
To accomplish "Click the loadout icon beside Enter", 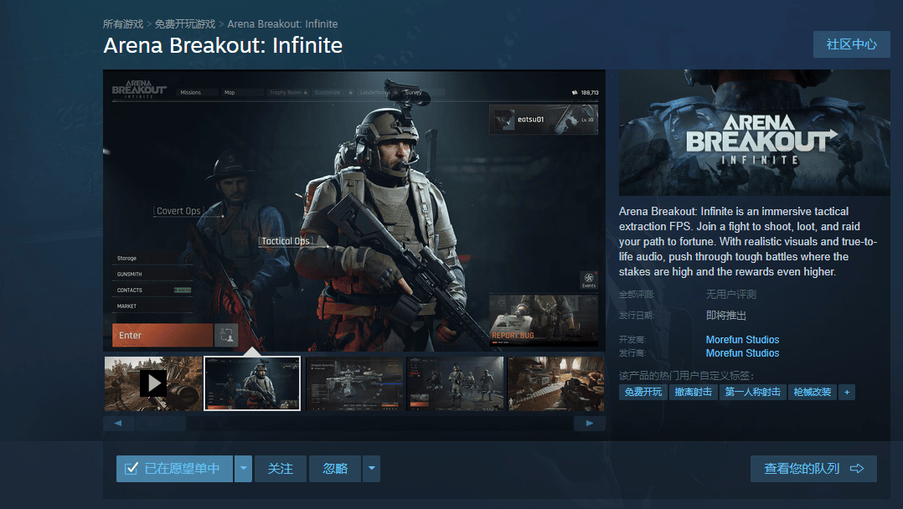I will coord(226,336).
